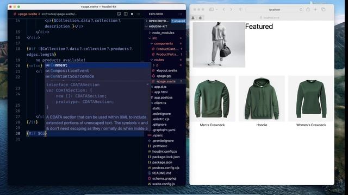Choose the ConstantSourceNode autocomplete suggestion
Image resolution: width=348 pixels, height=195 pixels.
98,76
